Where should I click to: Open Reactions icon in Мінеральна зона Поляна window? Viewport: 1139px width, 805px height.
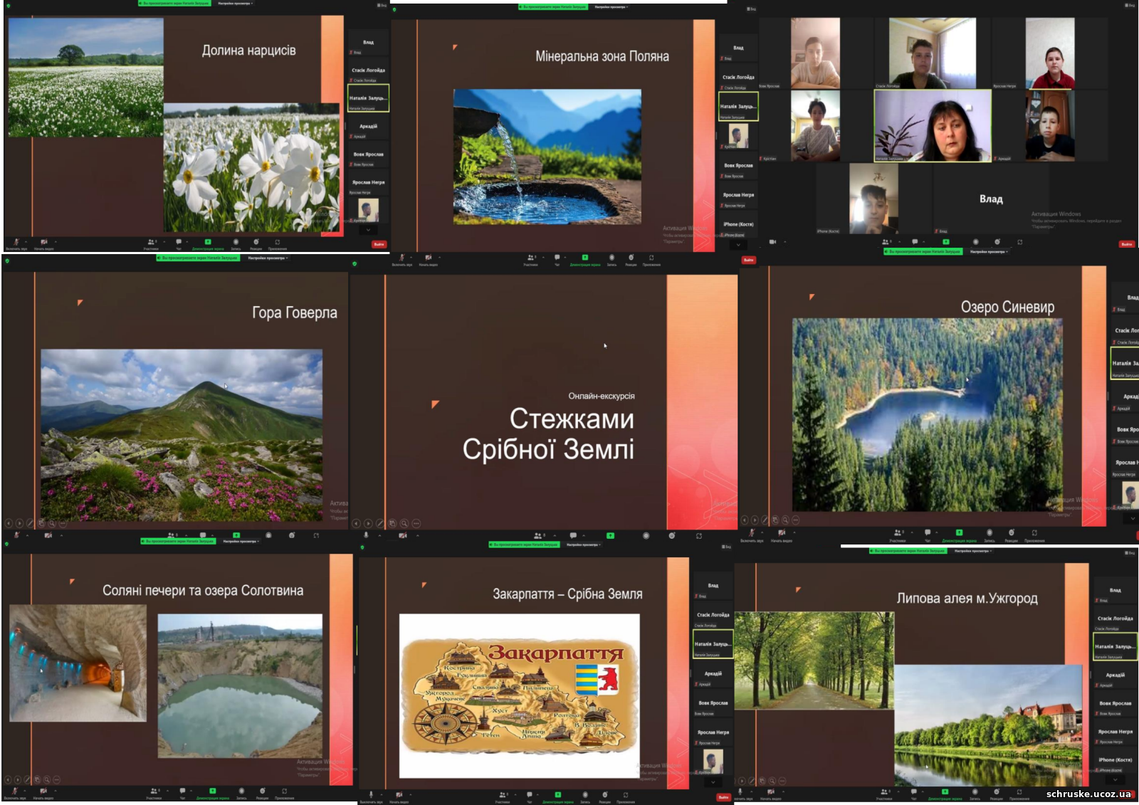[631, 258]
